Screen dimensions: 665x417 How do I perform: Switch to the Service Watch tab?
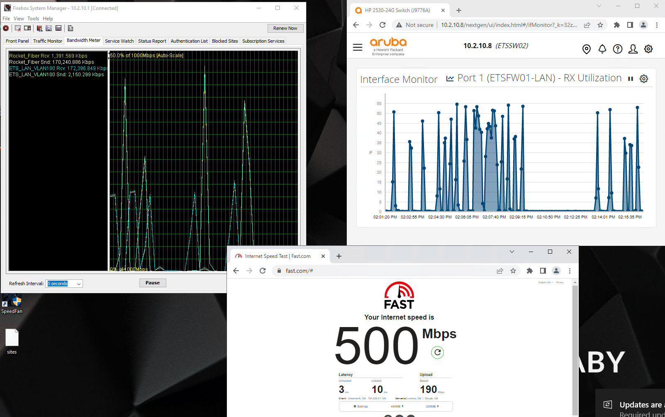(x=119, y=41)
